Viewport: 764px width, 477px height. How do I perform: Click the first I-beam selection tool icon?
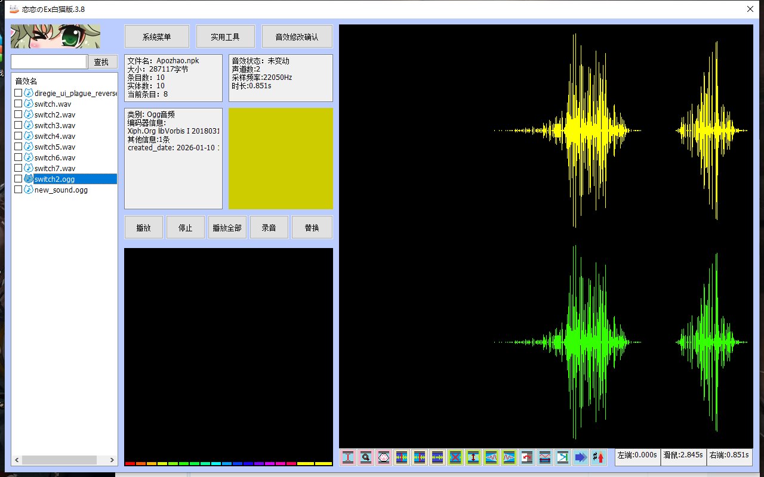348,457
